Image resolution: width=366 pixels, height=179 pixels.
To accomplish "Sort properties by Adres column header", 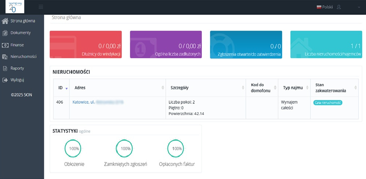I will click(x=117, y=88).
